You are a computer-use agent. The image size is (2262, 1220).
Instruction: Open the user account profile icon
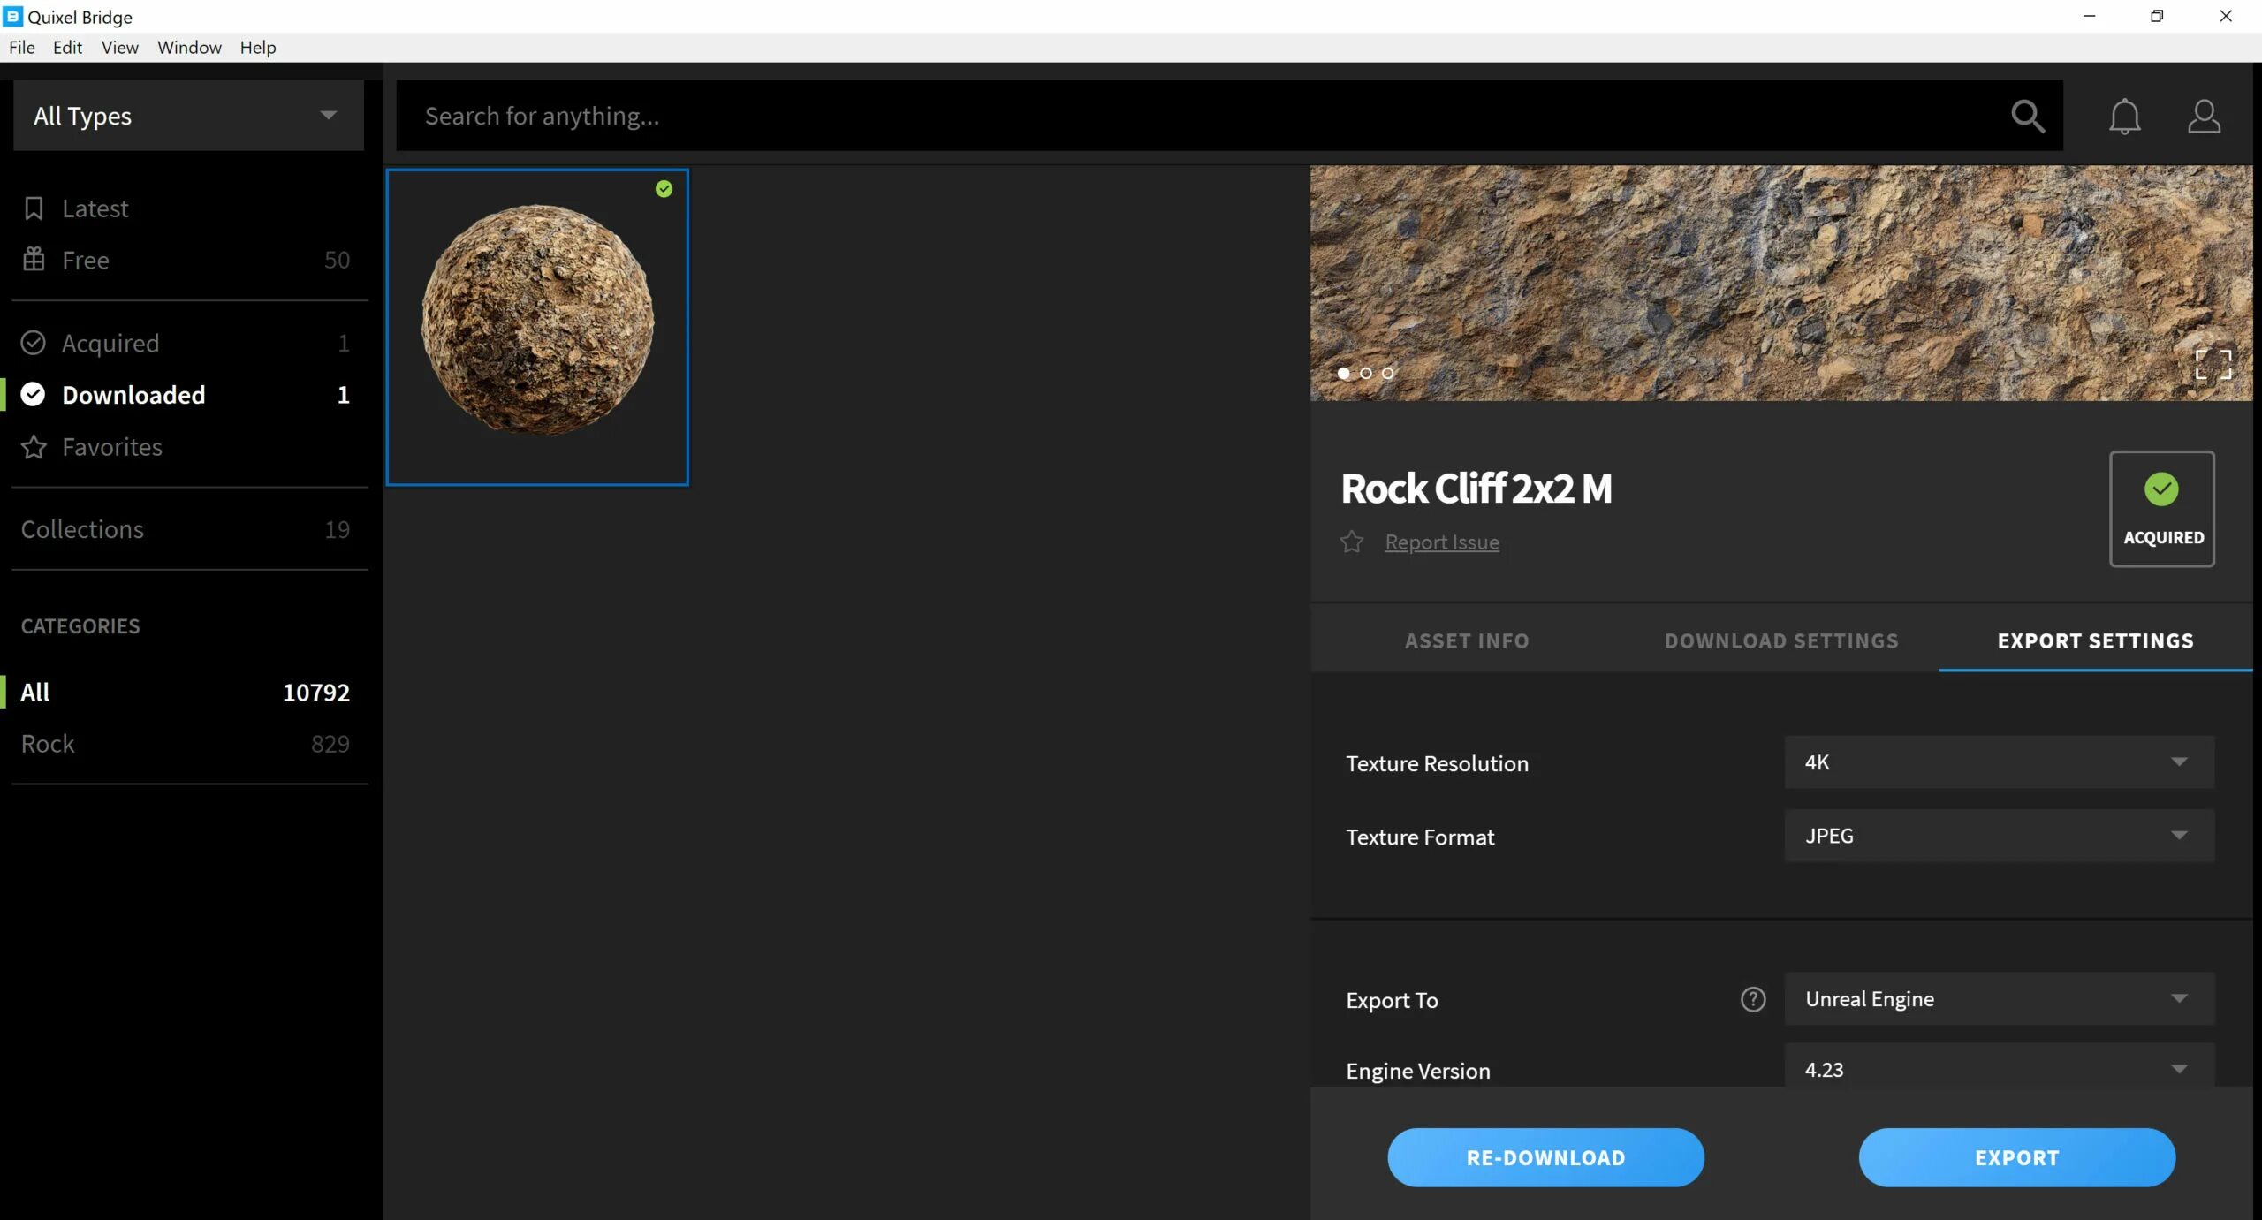pos(2204,116)
